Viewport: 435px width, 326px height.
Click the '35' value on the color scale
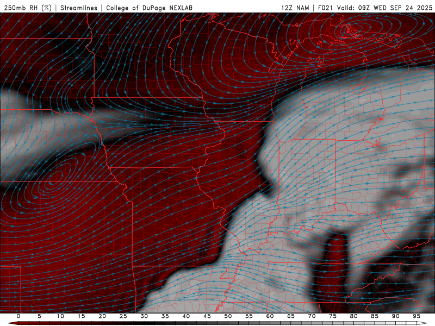click(165, 316)
